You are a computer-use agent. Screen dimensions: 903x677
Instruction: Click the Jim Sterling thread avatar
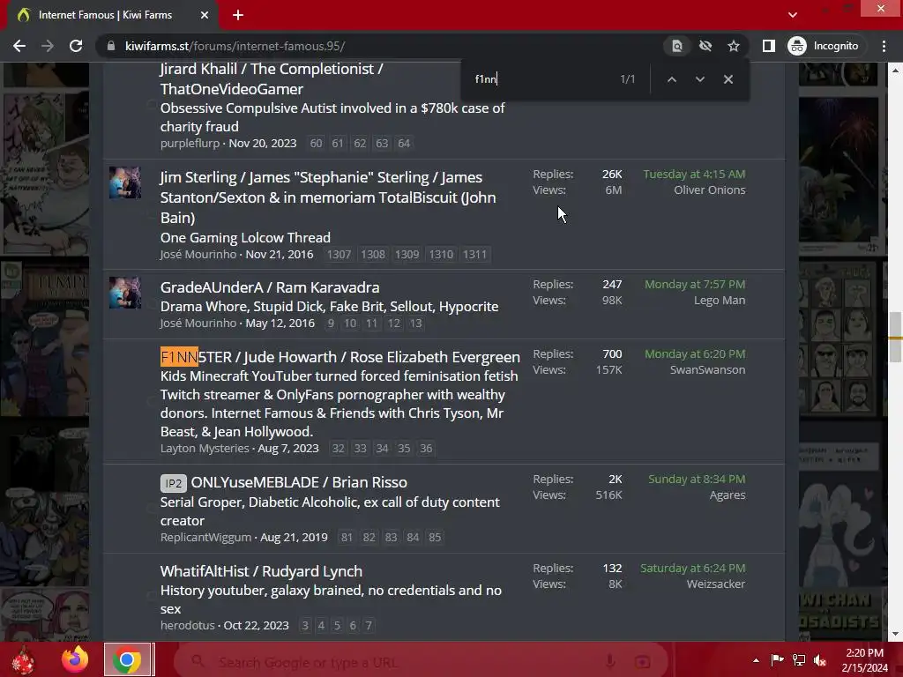click(125, 182)
